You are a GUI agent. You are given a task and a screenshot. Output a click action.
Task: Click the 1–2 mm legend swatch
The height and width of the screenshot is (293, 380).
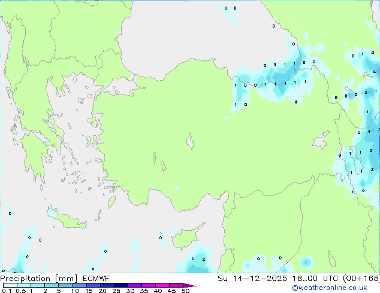[x=38, y=285]
